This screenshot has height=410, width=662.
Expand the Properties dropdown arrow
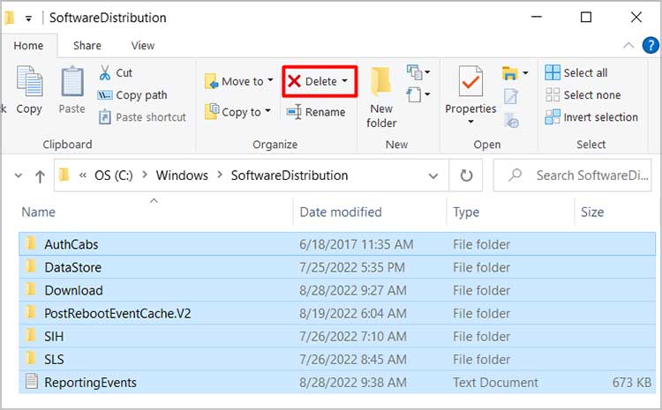point(470,122)
